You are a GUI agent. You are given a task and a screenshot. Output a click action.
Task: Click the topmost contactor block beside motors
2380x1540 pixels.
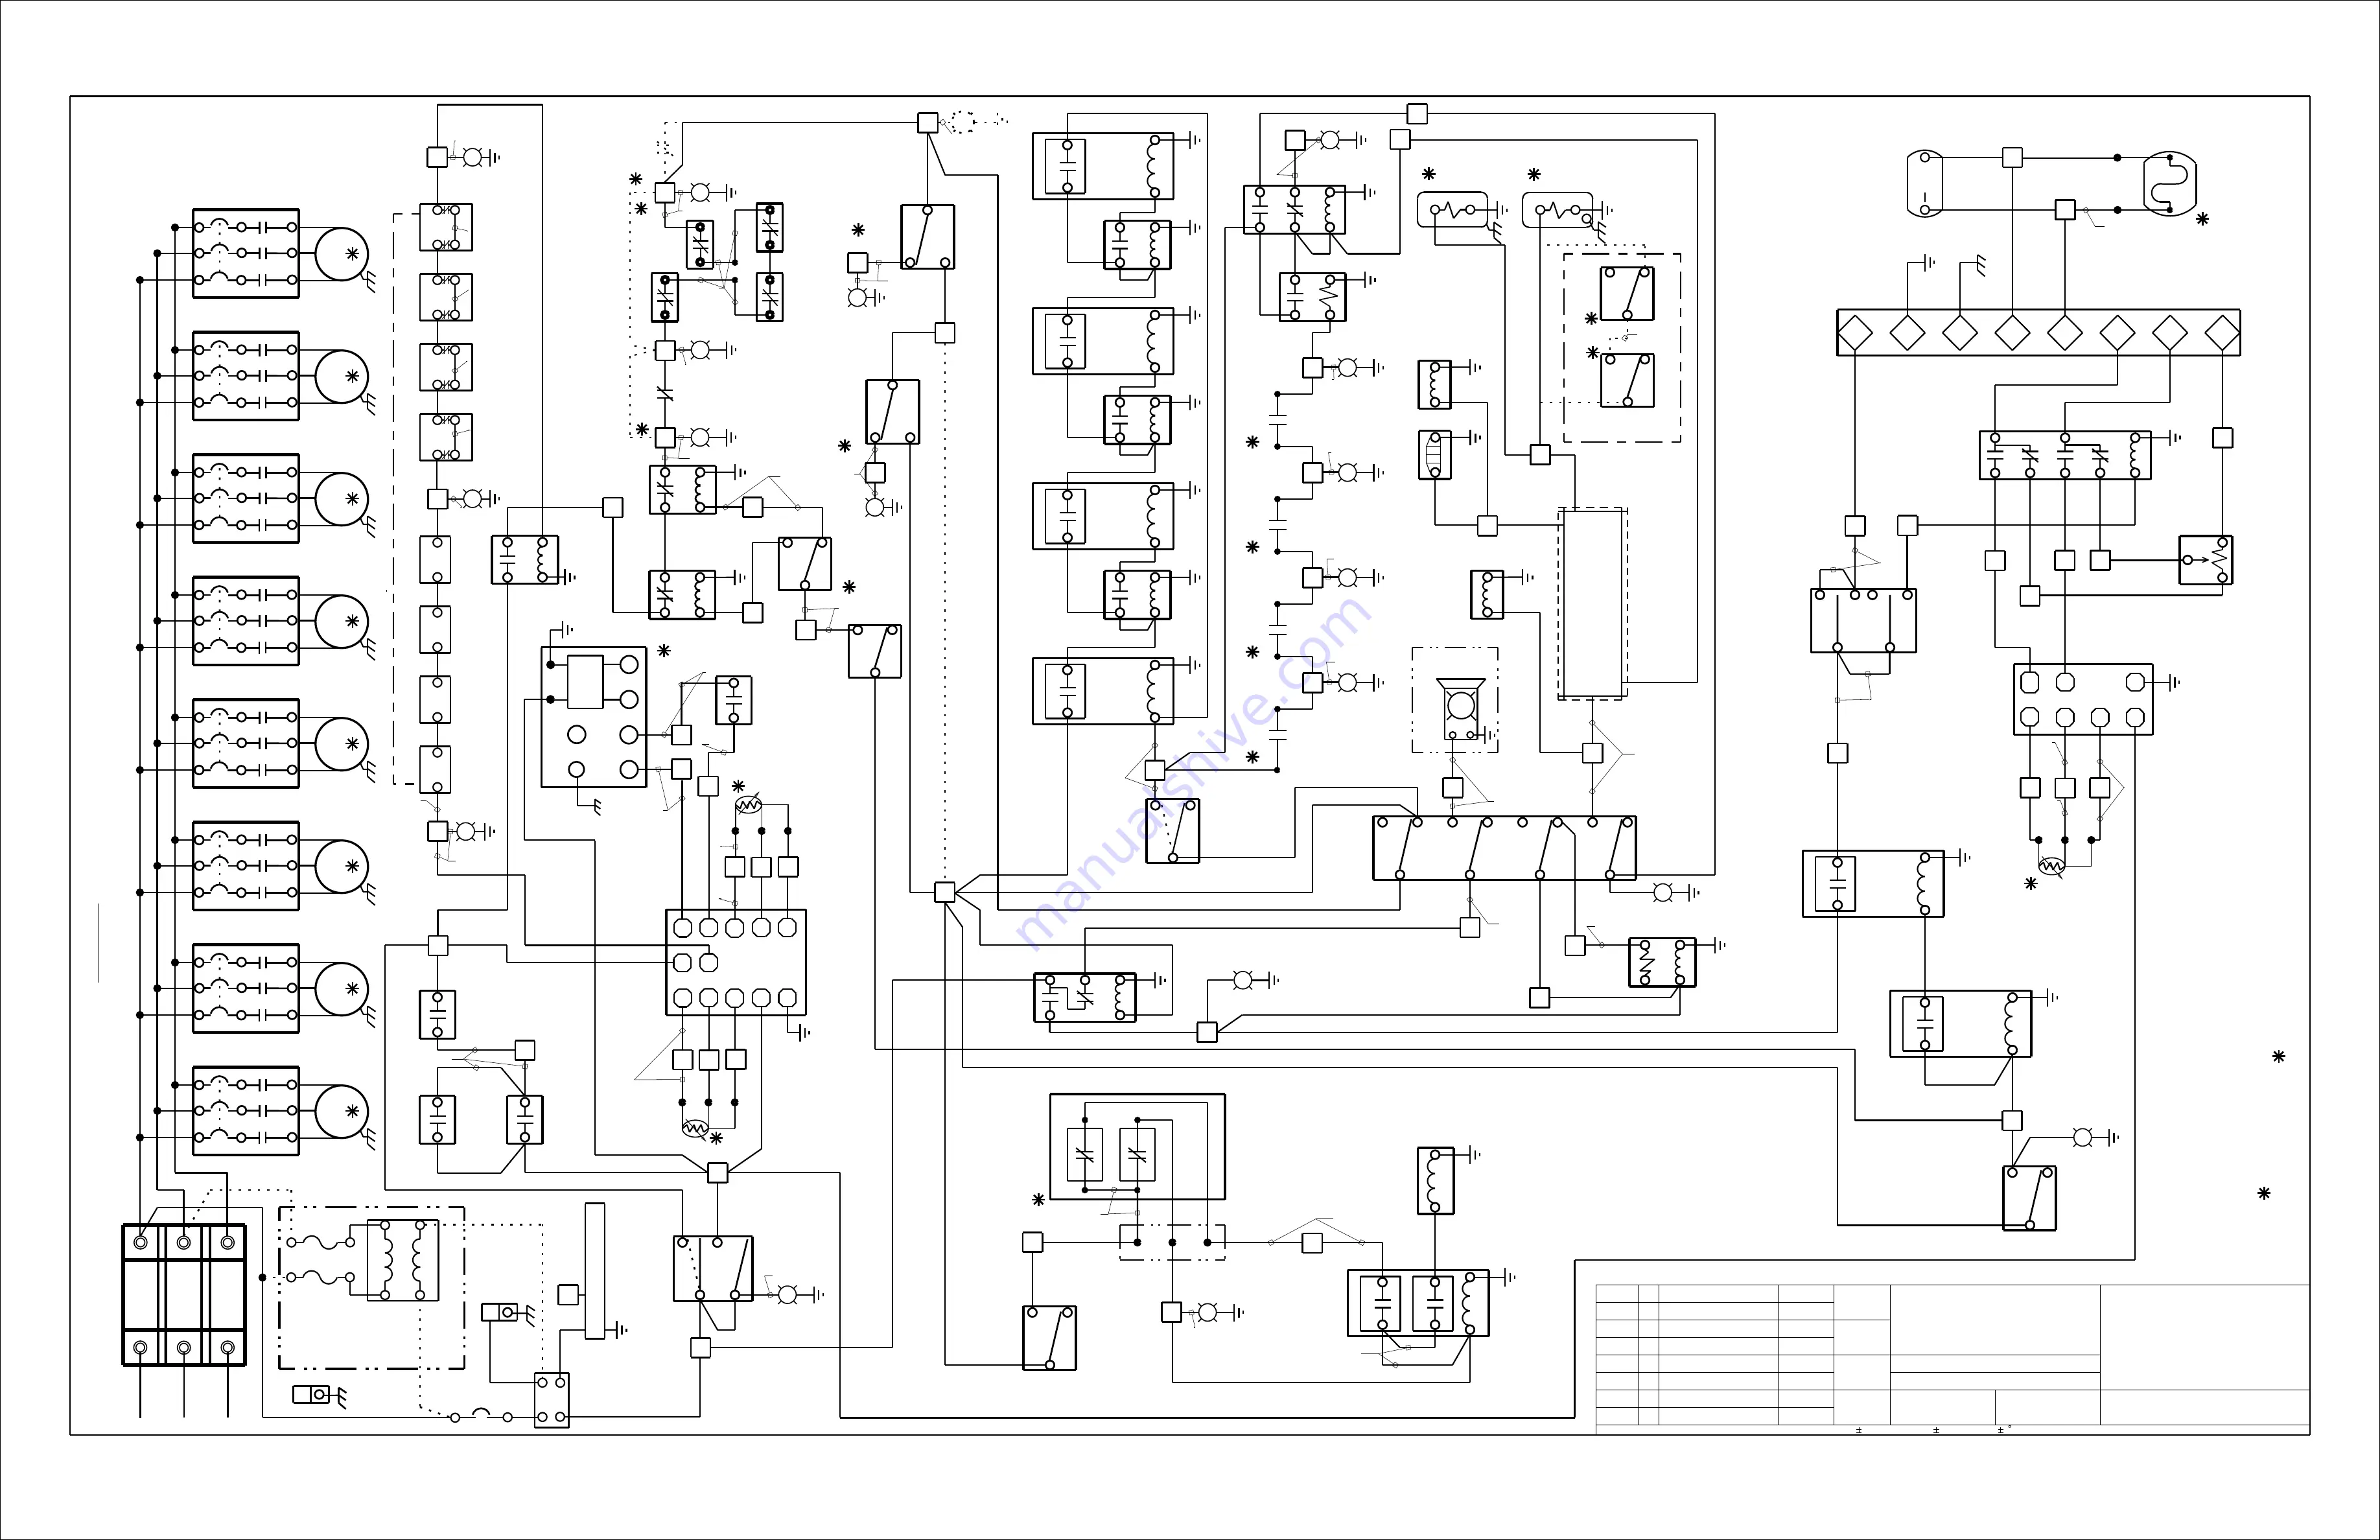click(x=246, y=254)
